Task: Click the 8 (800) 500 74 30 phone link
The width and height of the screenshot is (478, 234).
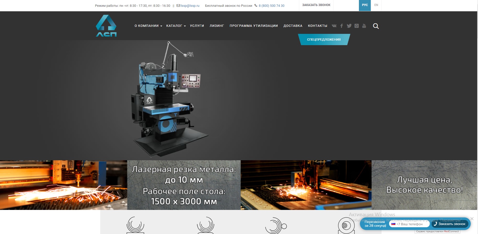Action: 272,6
